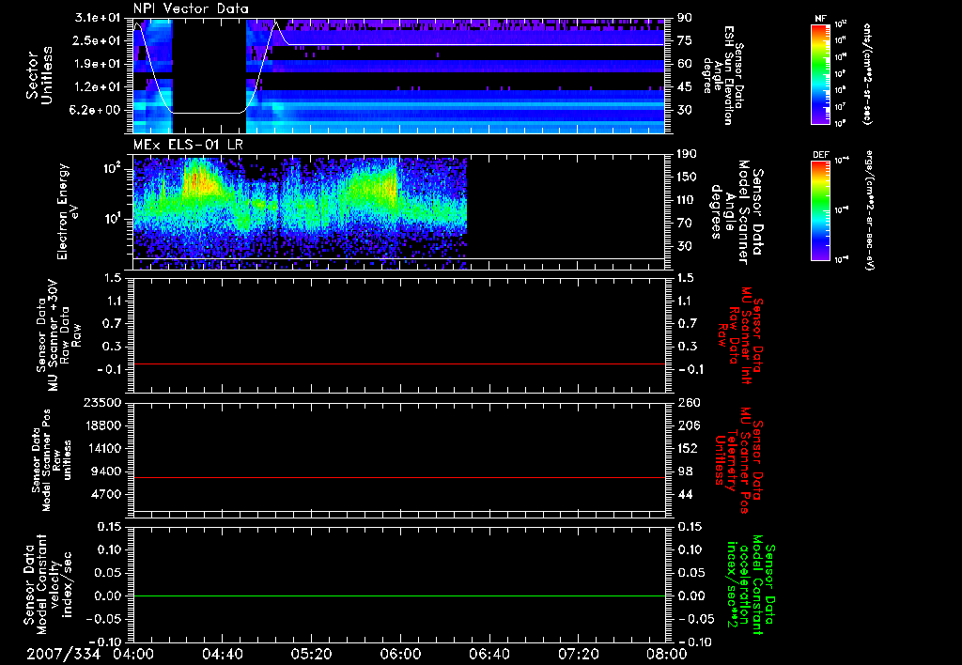The image size is (962, 665).
Task: Click the 110 scanner angle tick label
Action: (x=688, y=200)
